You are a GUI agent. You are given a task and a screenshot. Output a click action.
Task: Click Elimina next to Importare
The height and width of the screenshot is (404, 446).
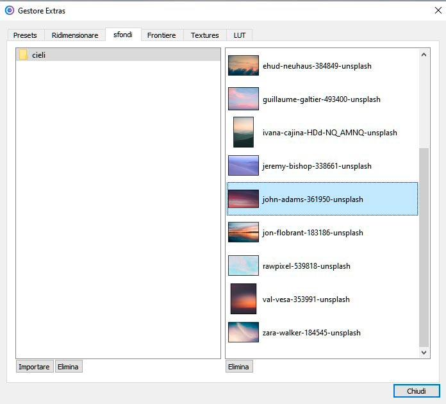[69, 367]
